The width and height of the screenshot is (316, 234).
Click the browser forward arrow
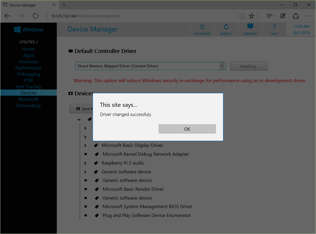[21, 16]
